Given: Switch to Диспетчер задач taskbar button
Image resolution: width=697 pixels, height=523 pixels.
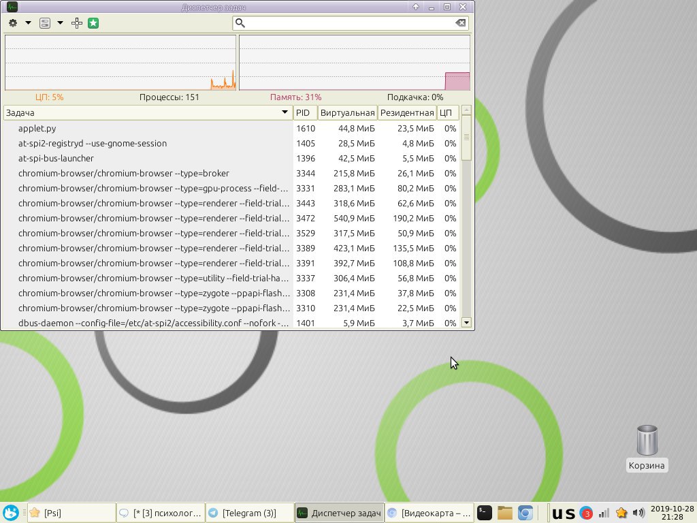Looking at the screenshot, I should (339, 513).
